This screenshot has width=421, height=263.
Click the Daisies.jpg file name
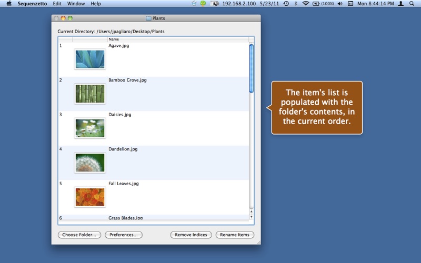point(120,115)
